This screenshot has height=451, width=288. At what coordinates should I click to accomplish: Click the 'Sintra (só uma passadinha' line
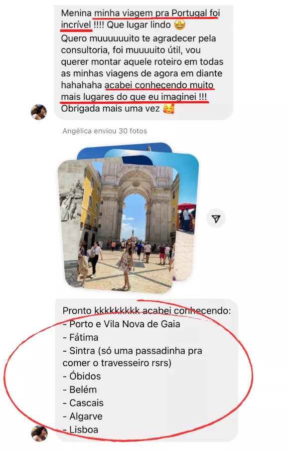tap(133, 351)
